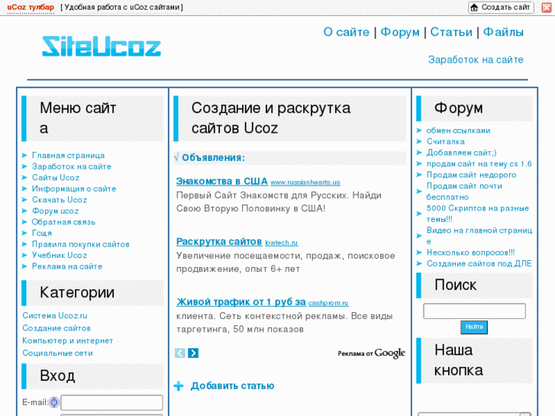This screenshot has width=555, height=416.
Task: Open the Обратная связь link
Action: (x=63, y=222)
